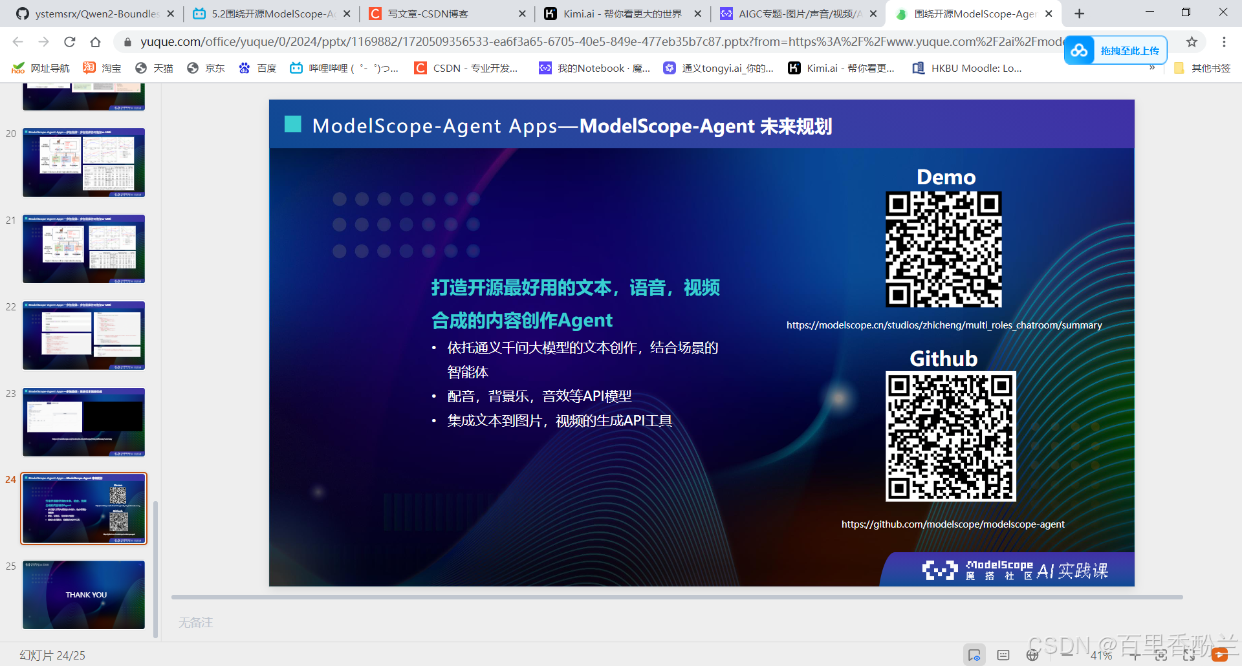Open the 通义tongyi.ai bookmark
The image size is (1242, 666).
[719, 68]
